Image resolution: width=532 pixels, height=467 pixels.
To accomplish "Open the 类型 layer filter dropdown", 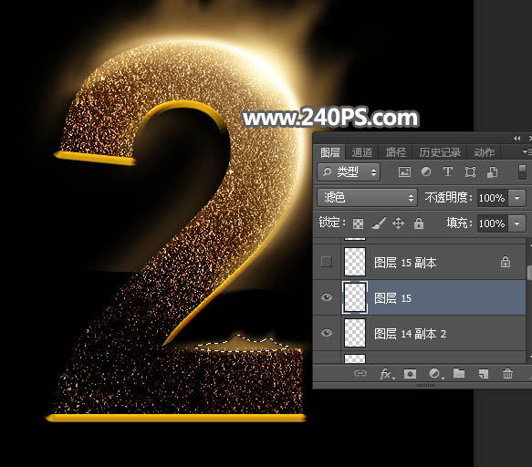I will click(349, 172).
